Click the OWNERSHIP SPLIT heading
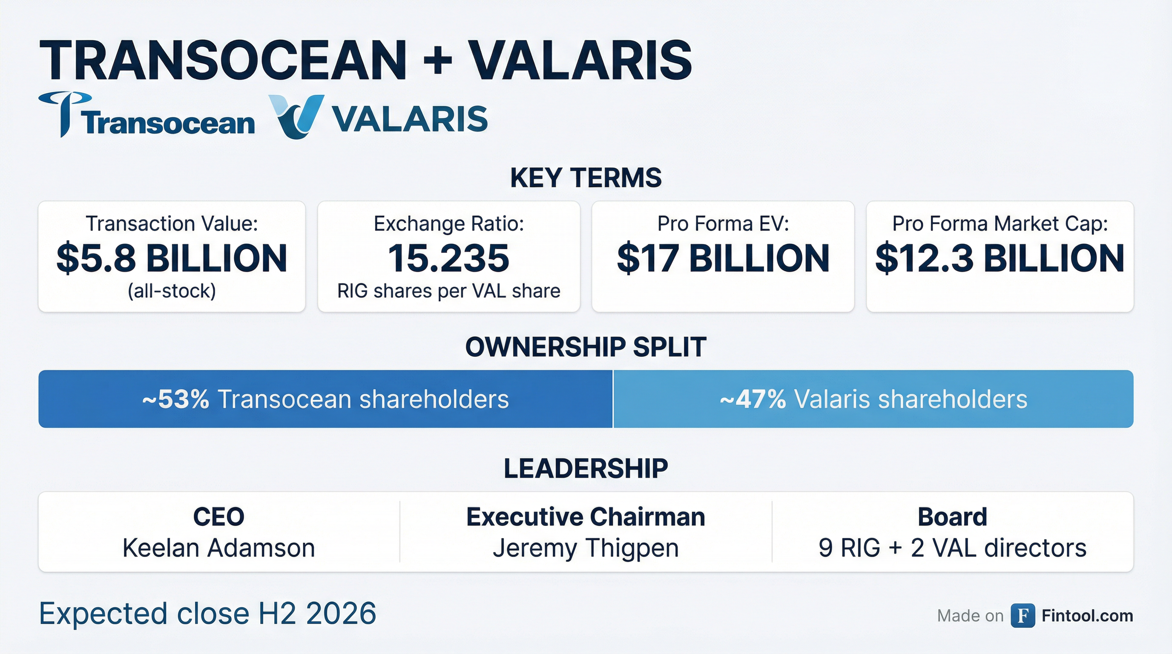1172x654 pixels. click(586, 347)
